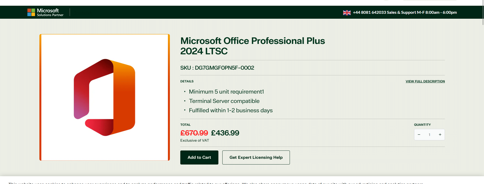Click the Terminal Server compatible bullet
Screen dimensions: 484x184
point(224,101)
